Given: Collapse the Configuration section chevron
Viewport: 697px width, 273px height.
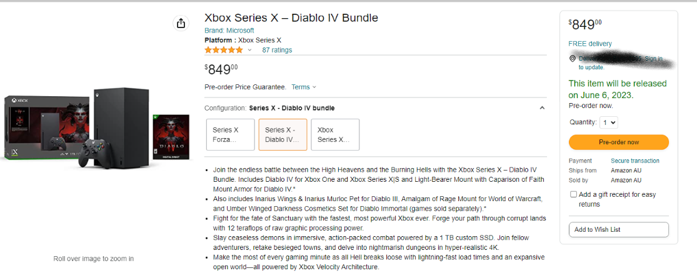Looking at the screenshot, I should (x=541, y=108).
